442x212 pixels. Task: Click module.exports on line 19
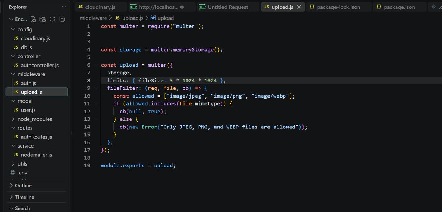click(x=123, y=165)
